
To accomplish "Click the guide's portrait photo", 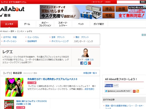I will [x=85, y=53].
